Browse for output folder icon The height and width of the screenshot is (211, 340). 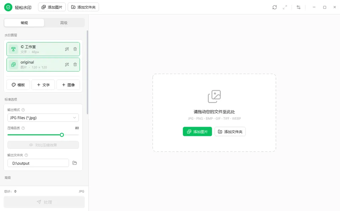pos(75,163)
